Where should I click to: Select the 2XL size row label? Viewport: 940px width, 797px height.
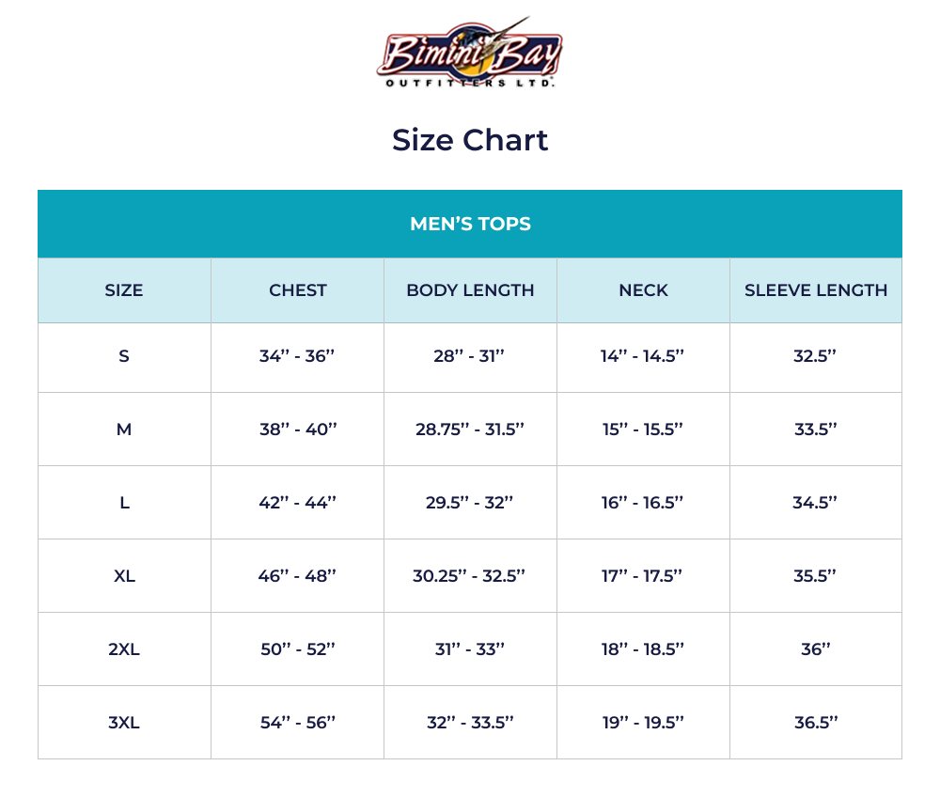click(x=124, y=649)
